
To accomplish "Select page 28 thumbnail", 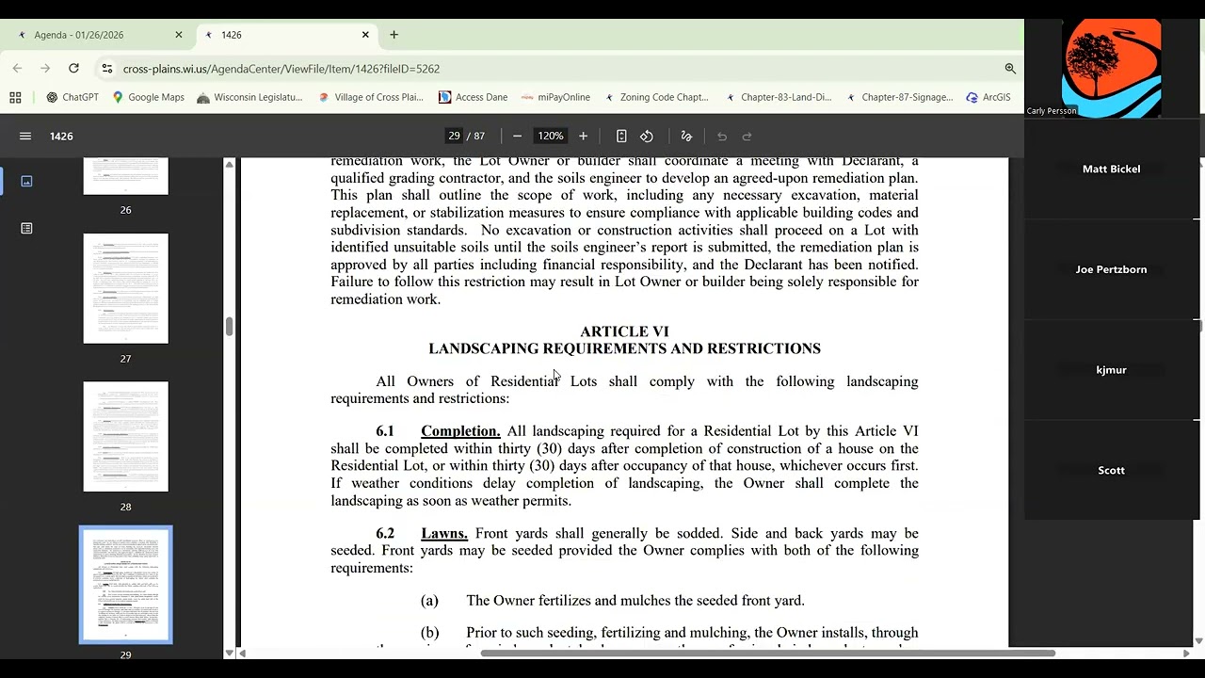I will pos(125,436).
